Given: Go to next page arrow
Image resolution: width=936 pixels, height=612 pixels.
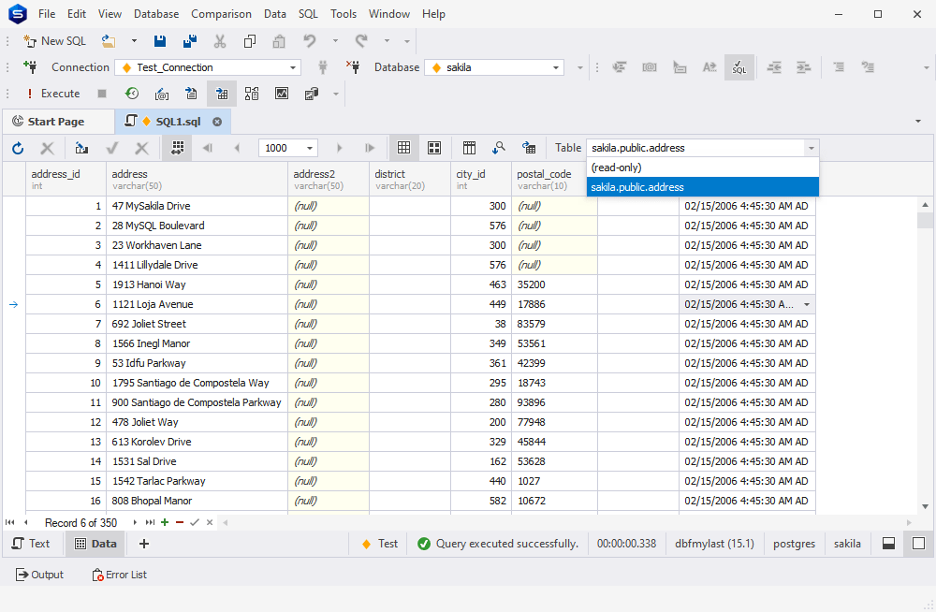Looking at the screenshot, I should pos(339,148).
